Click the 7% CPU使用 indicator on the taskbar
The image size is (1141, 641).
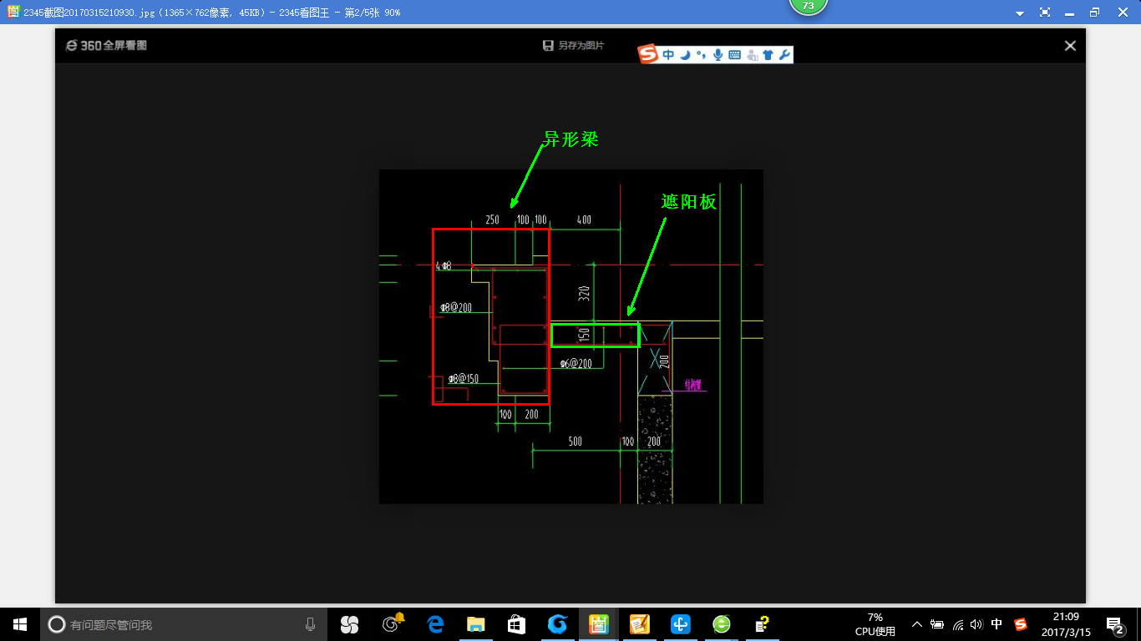875,624
